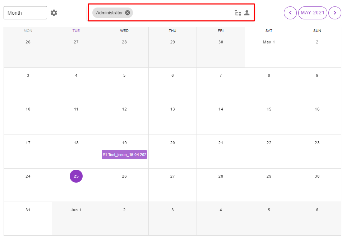Select day 22 on Saturday
Screen dimensions: 346x240
(x=269, y=143)
